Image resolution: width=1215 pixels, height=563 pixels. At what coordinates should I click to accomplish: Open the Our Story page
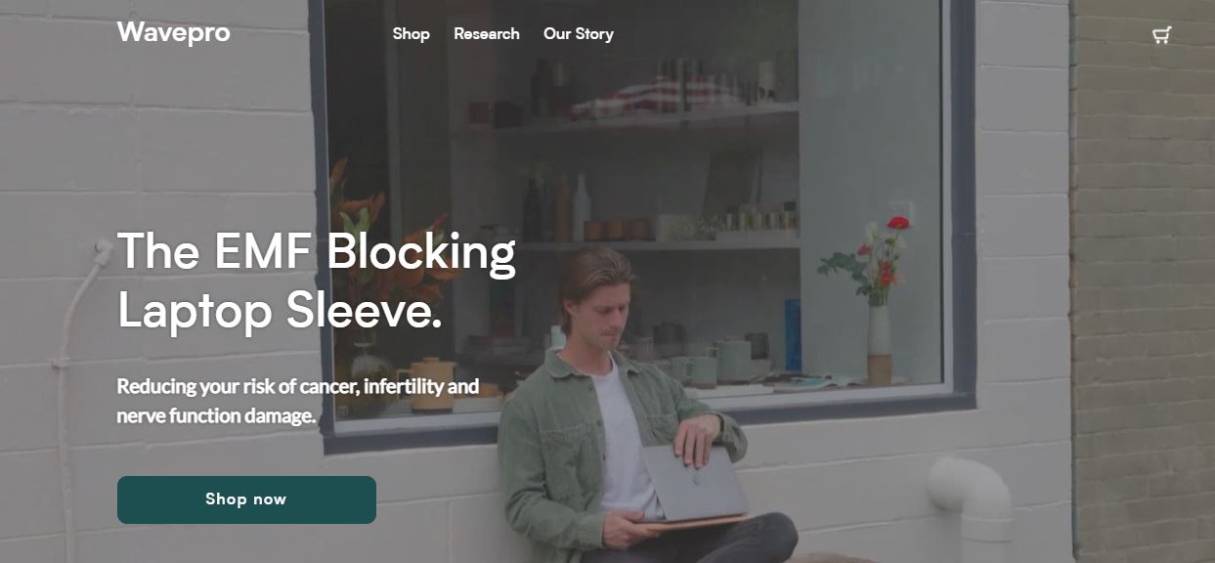click(x=579, y=34)
